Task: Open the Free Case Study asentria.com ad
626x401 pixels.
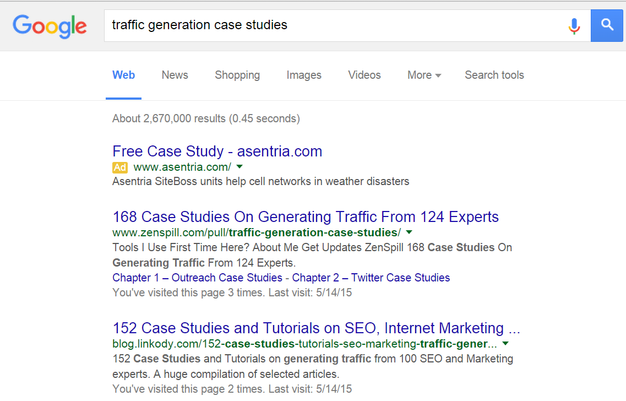Action: coord(217,151)
